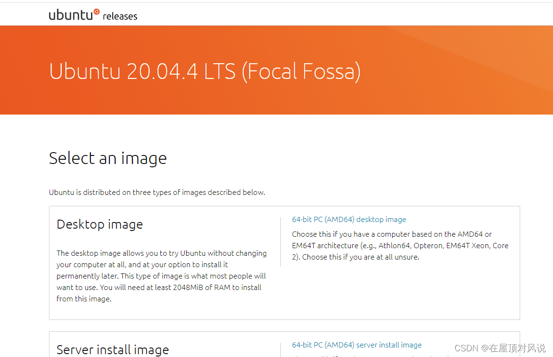Click the "Desktop image" section heading

99,224
